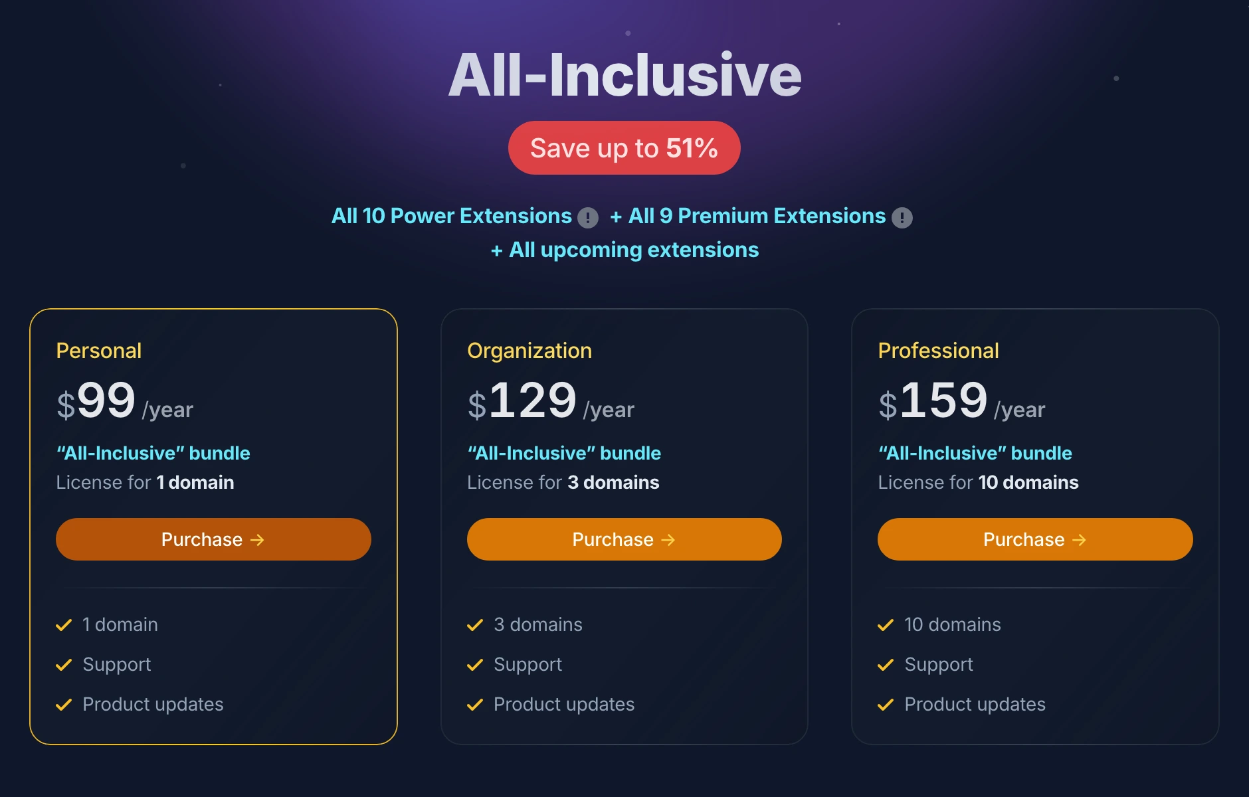Screen dimensions: 1249x797
Task: Open the All 10 Power Extensions link
Action: click(x=452, y=216)
